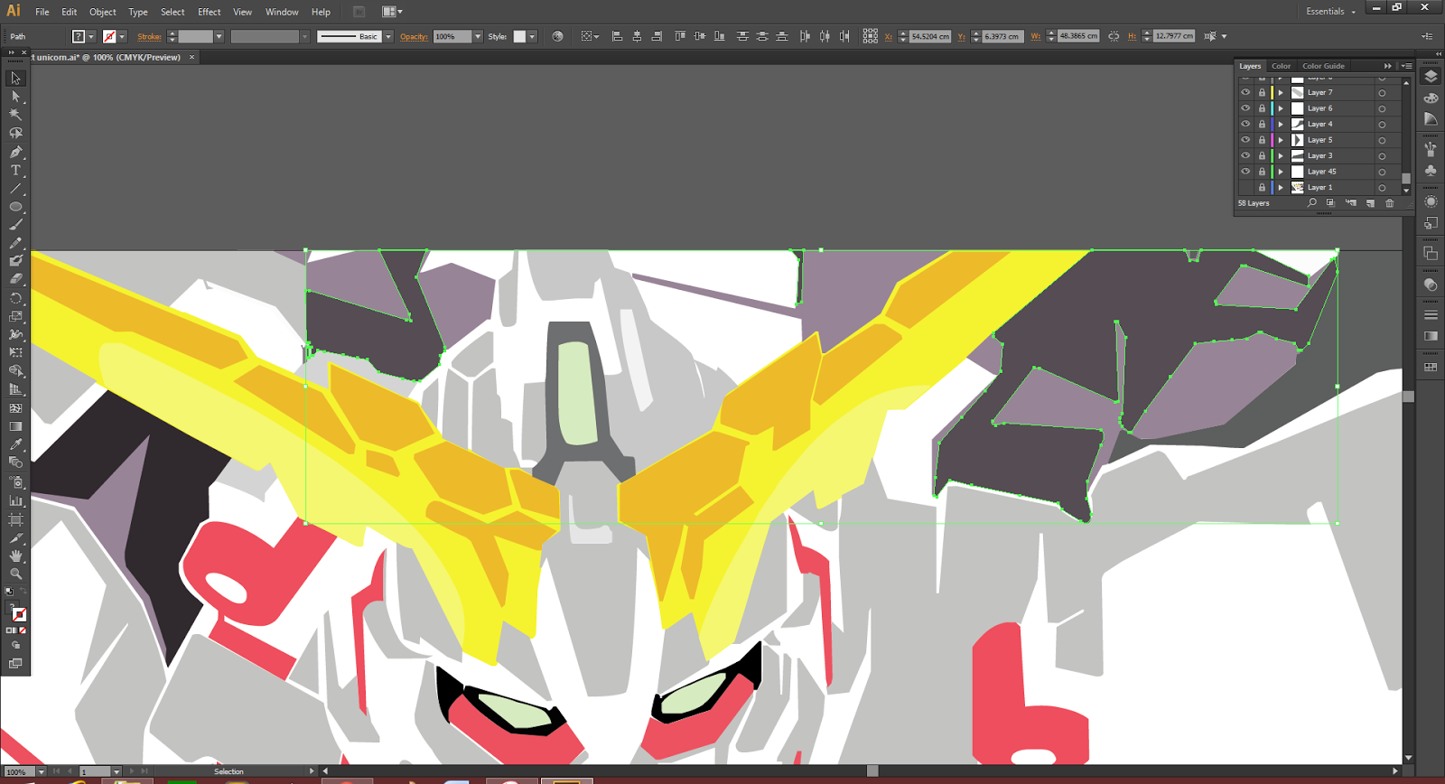Create new layer in Layers panel
The width and height of the screenshot is (1445, 784).
(1370, 203)
